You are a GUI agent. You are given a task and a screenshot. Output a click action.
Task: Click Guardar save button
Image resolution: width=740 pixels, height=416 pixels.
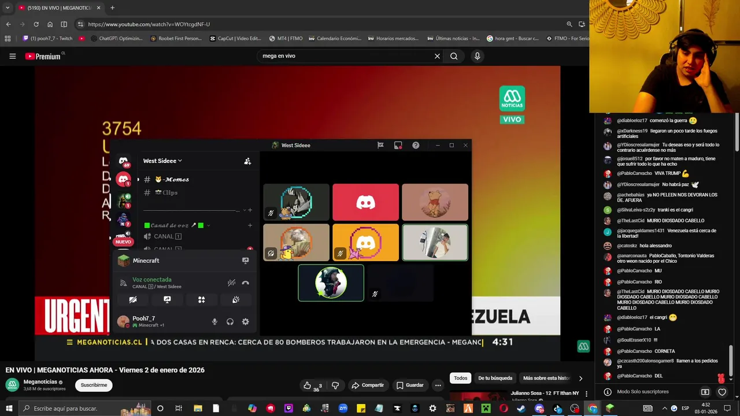click(410, 385)
